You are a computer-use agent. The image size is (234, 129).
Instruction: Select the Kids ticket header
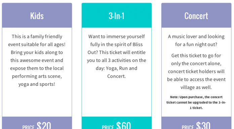37,15
